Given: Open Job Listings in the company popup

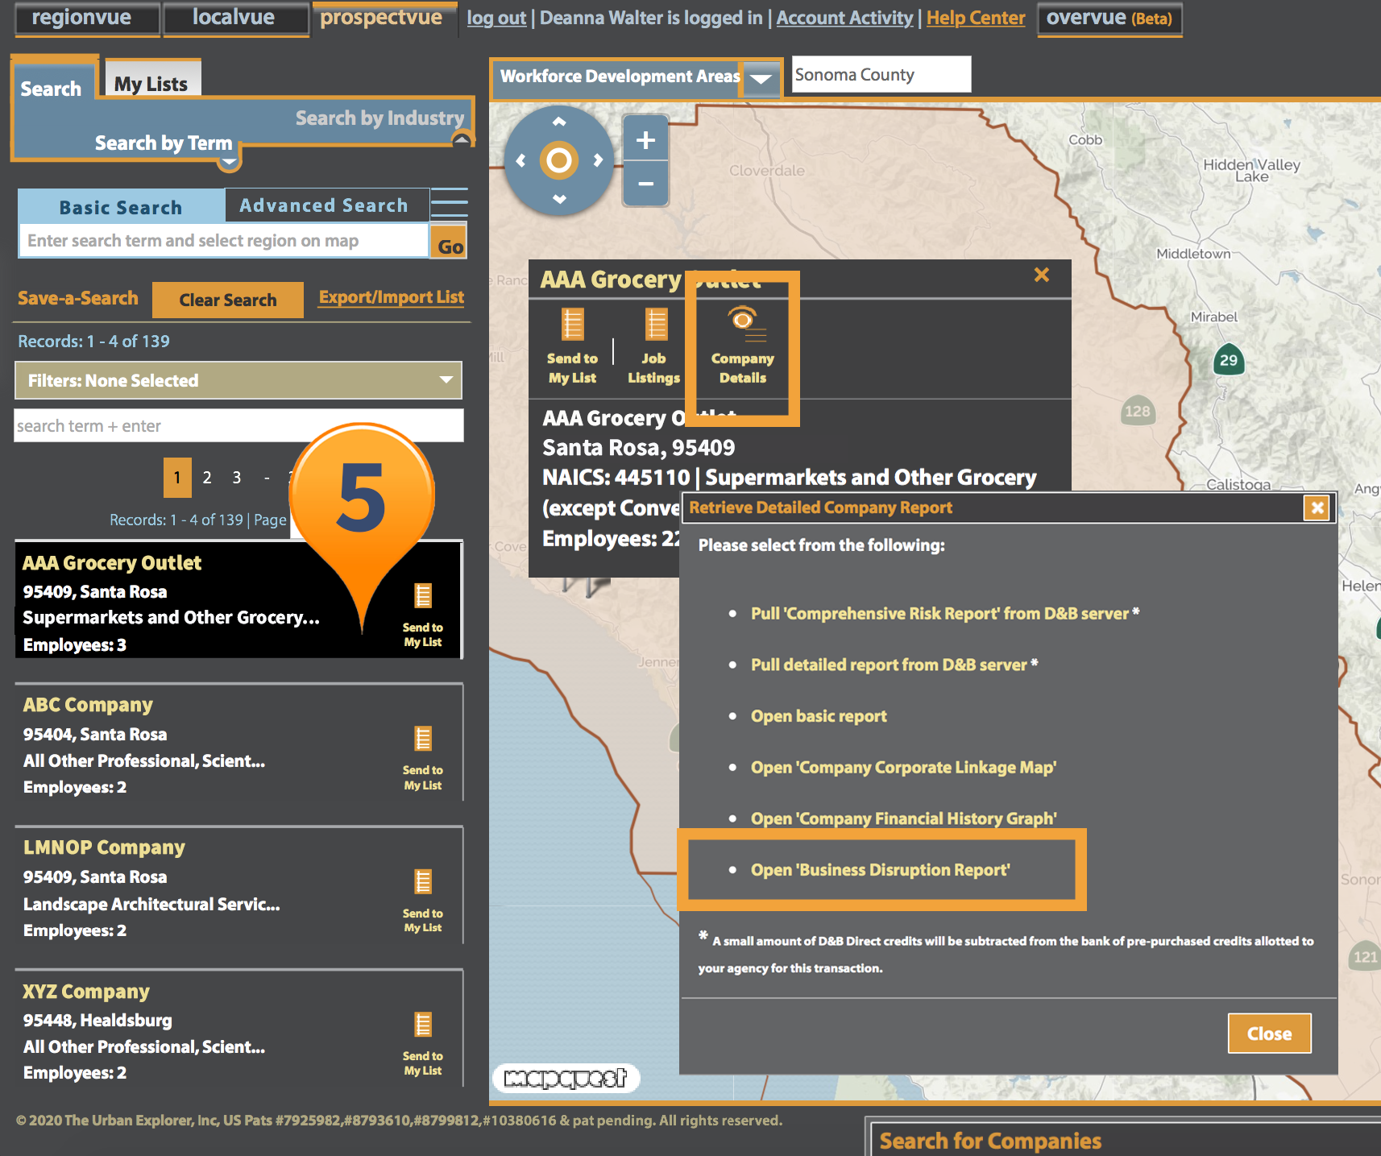Looking at the screenshot, I should [653, 345].
